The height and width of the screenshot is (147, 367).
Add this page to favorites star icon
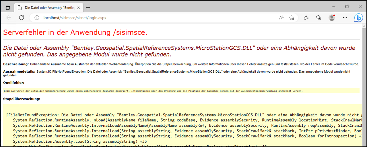[x=292, y=18]
